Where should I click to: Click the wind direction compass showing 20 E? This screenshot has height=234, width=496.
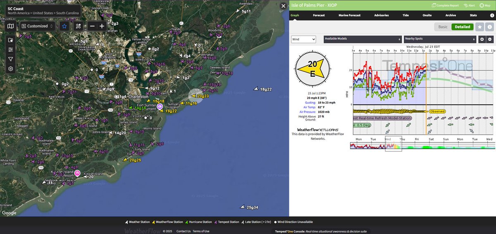[312, 69]
